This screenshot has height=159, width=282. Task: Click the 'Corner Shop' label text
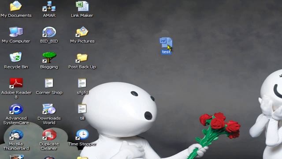click(49, 93)
